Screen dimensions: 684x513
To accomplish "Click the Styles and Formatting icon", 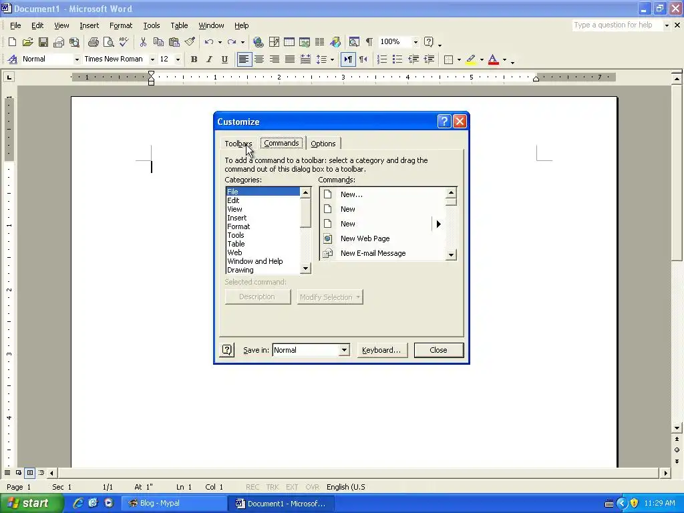I will (12, 59).
